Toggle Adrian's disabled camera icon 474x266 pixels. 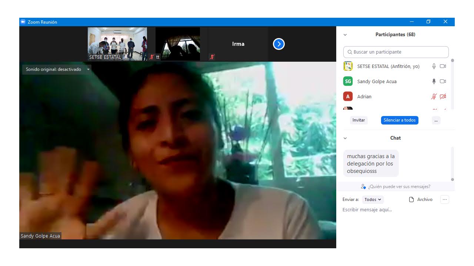(x=443, y=96)
